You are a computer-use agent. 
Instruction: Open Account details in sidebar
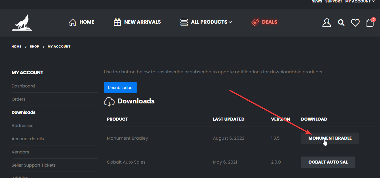pos(28,139)
